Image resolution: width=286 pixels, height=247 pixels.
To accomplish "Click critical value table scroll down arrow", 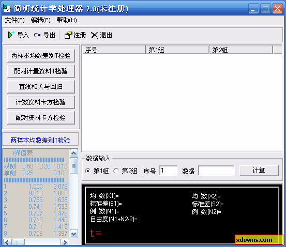I will pyautogui.click(x=73, y=234).
